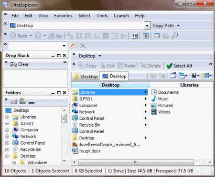215x177 pixels.
Task: Open the Copy Path dropdown arrow
Action: [178, 26]
